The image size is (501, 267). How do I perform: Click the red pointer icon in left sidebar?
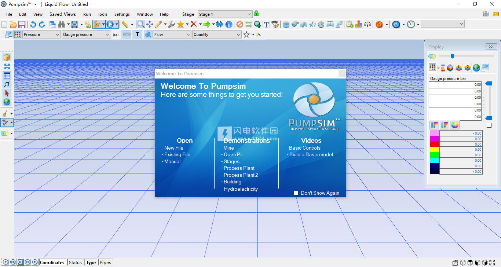coord(7,93)
